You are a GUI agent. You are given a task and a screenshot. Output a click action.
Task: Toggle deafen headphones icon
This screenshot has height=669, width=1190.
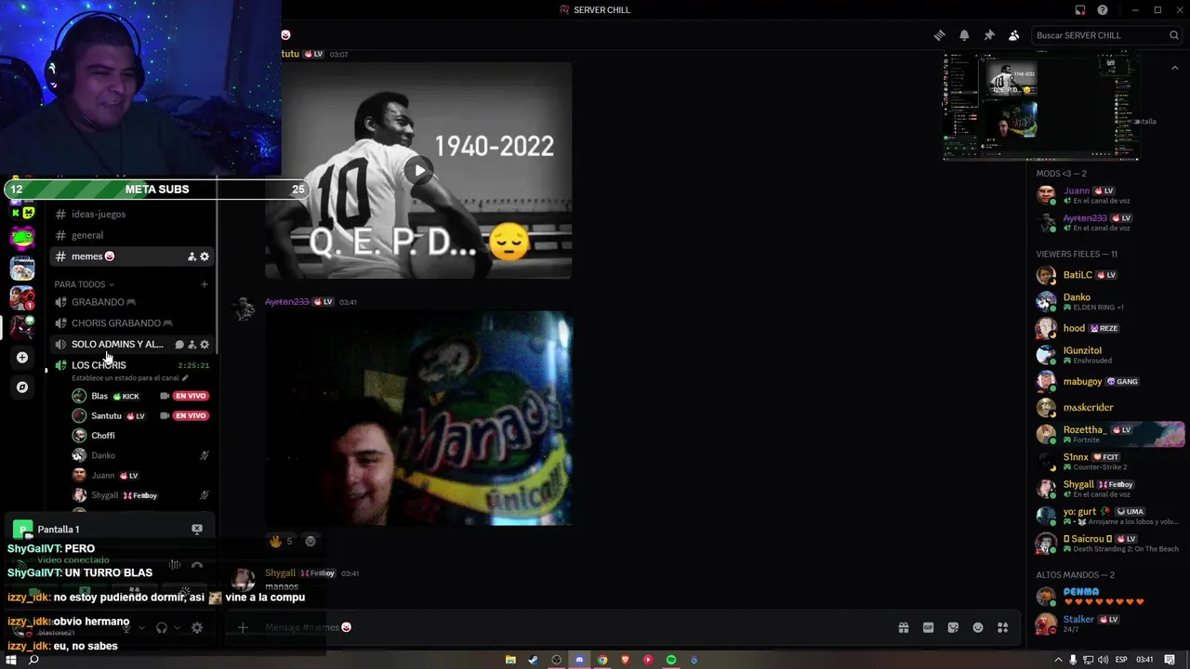(x=162, y=628)
